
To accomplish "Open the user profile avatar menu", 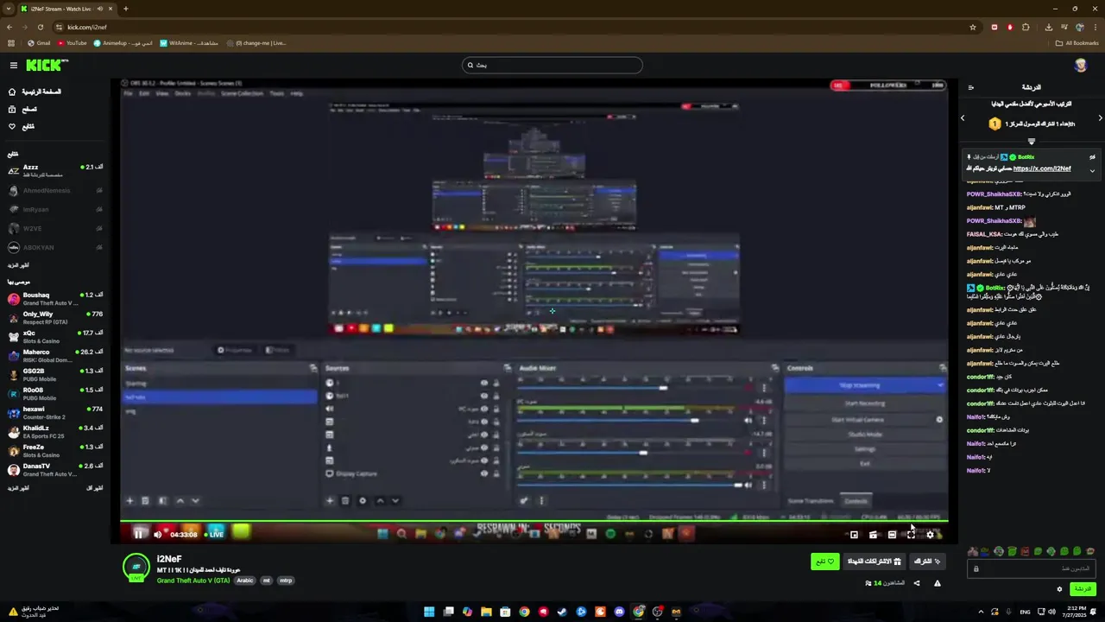I will 1081,66.
